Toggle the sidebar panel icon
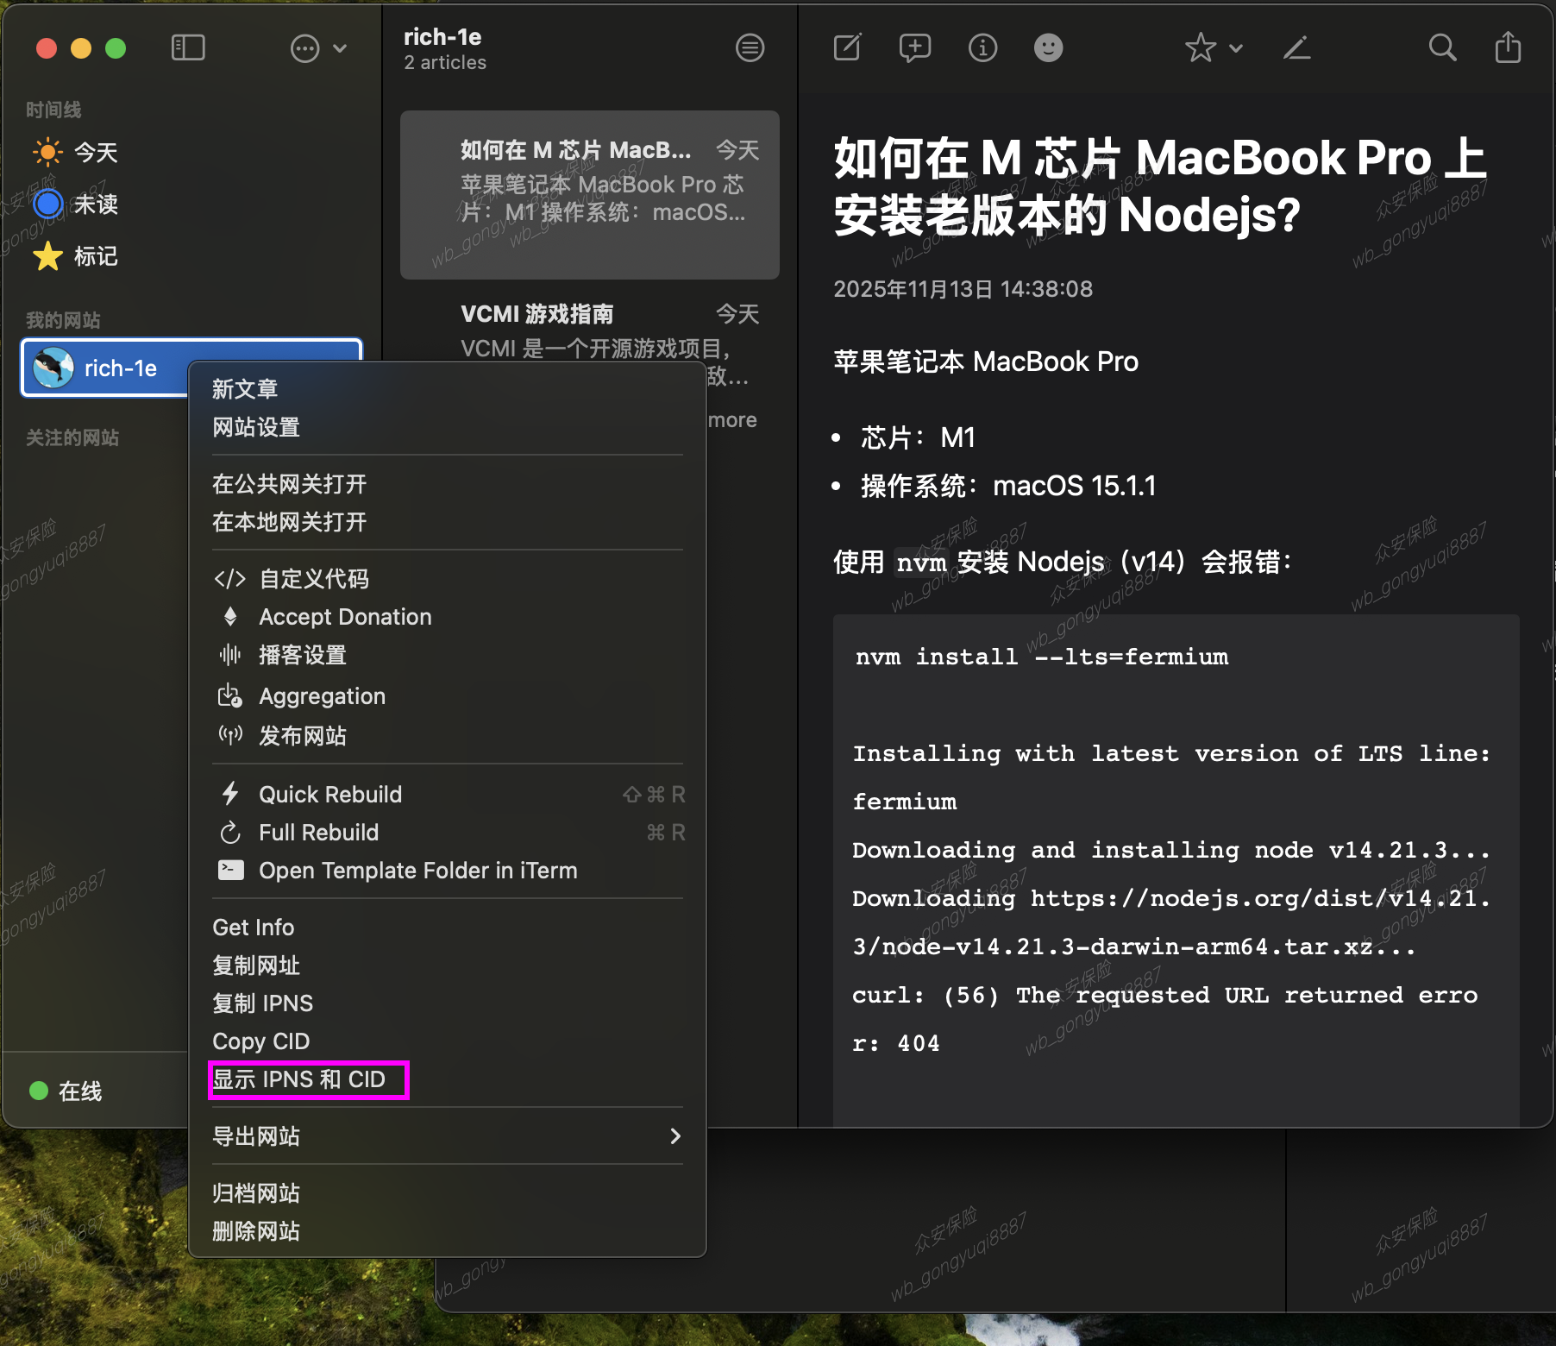 [188, 47]
